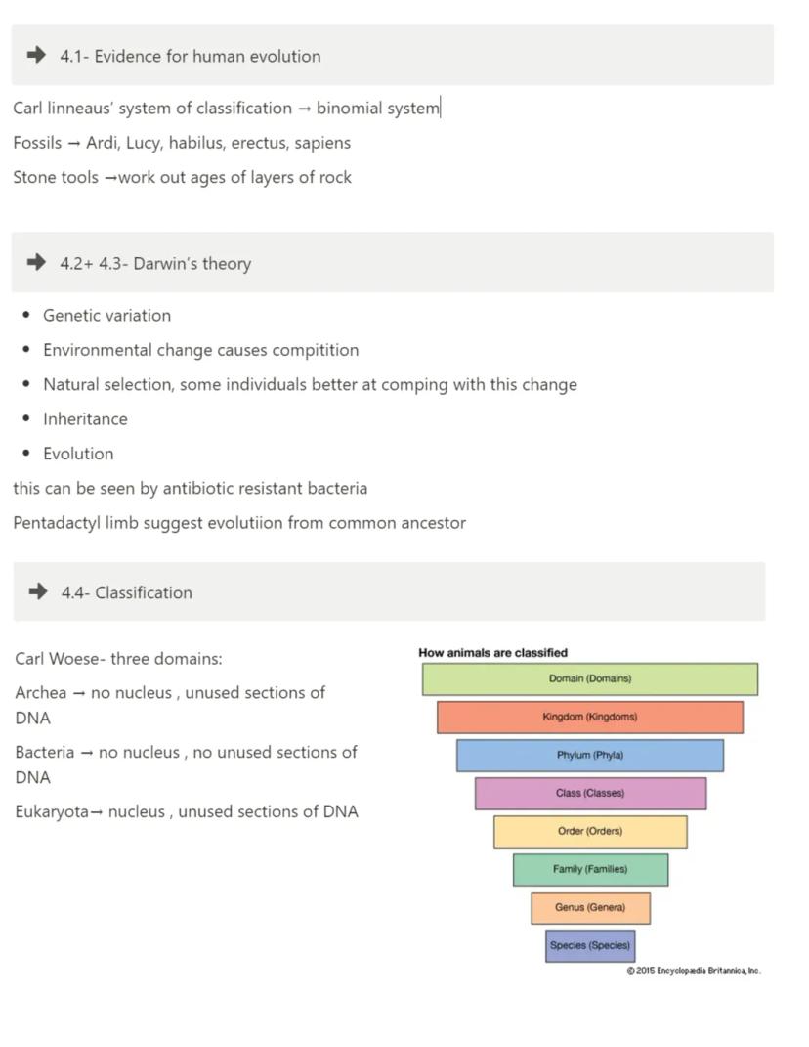Click the Pentadactyl limb sentence

239,523
